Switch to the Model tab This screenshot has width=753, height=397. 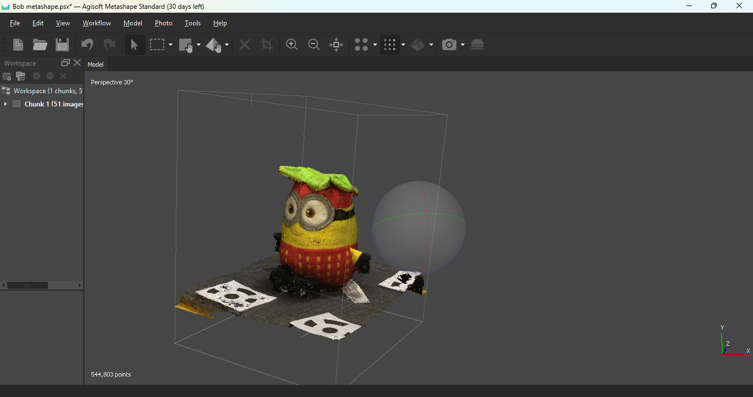pyautogui.click(x=95, y=65)
